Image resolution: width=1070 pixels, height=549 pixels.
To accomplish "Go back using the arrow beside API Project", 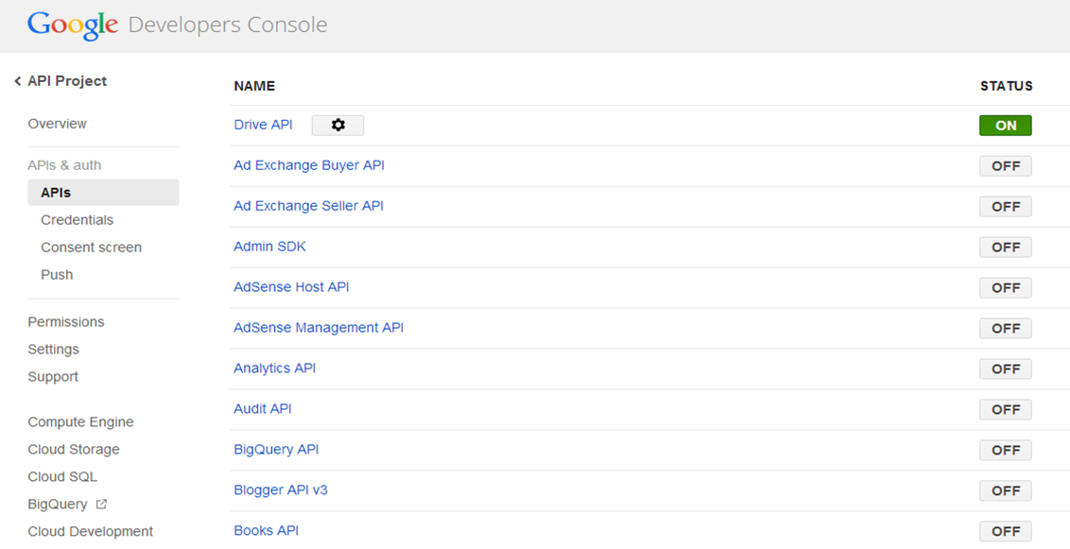I will click(18, 81).
